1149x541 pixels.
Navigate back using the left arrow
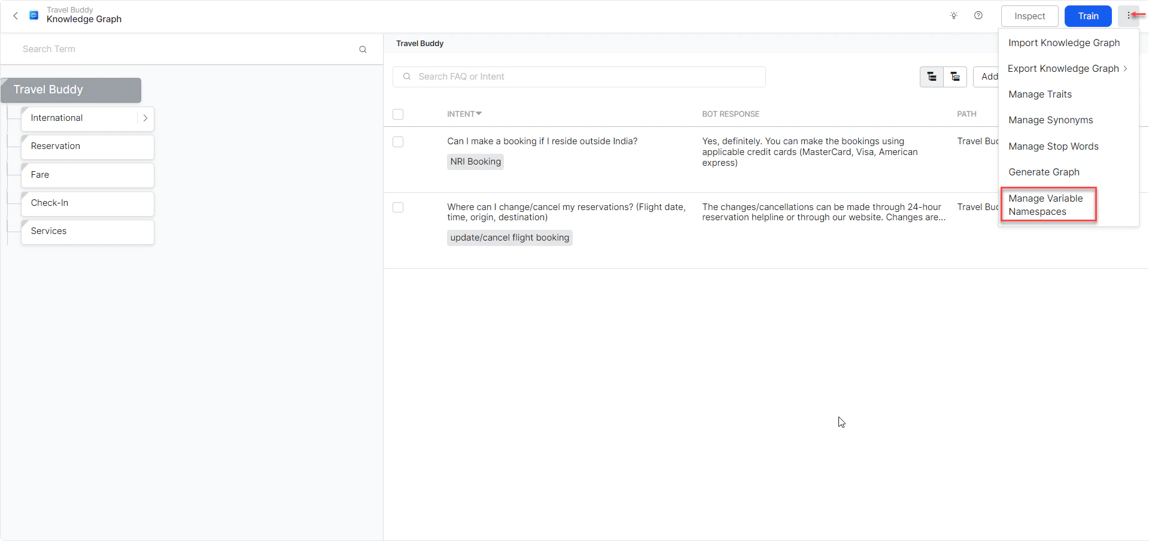pyautogui.click(x=16, y=16)
